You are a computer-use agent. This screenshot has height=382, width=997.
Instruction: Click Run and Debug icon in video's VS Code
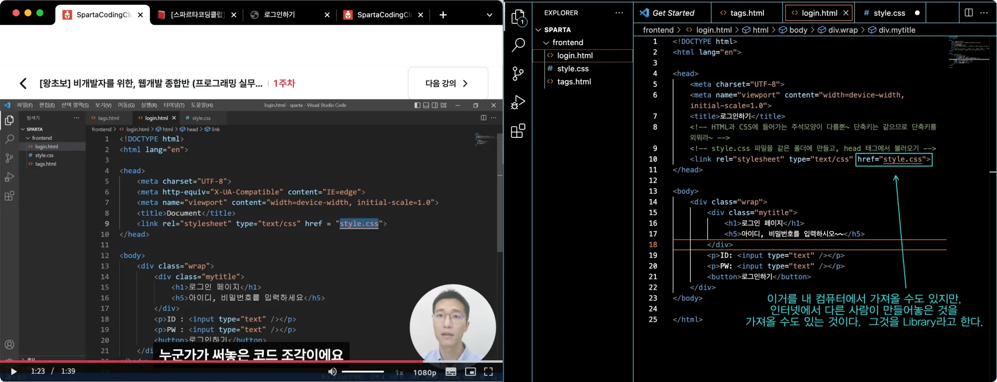[9, 177]
